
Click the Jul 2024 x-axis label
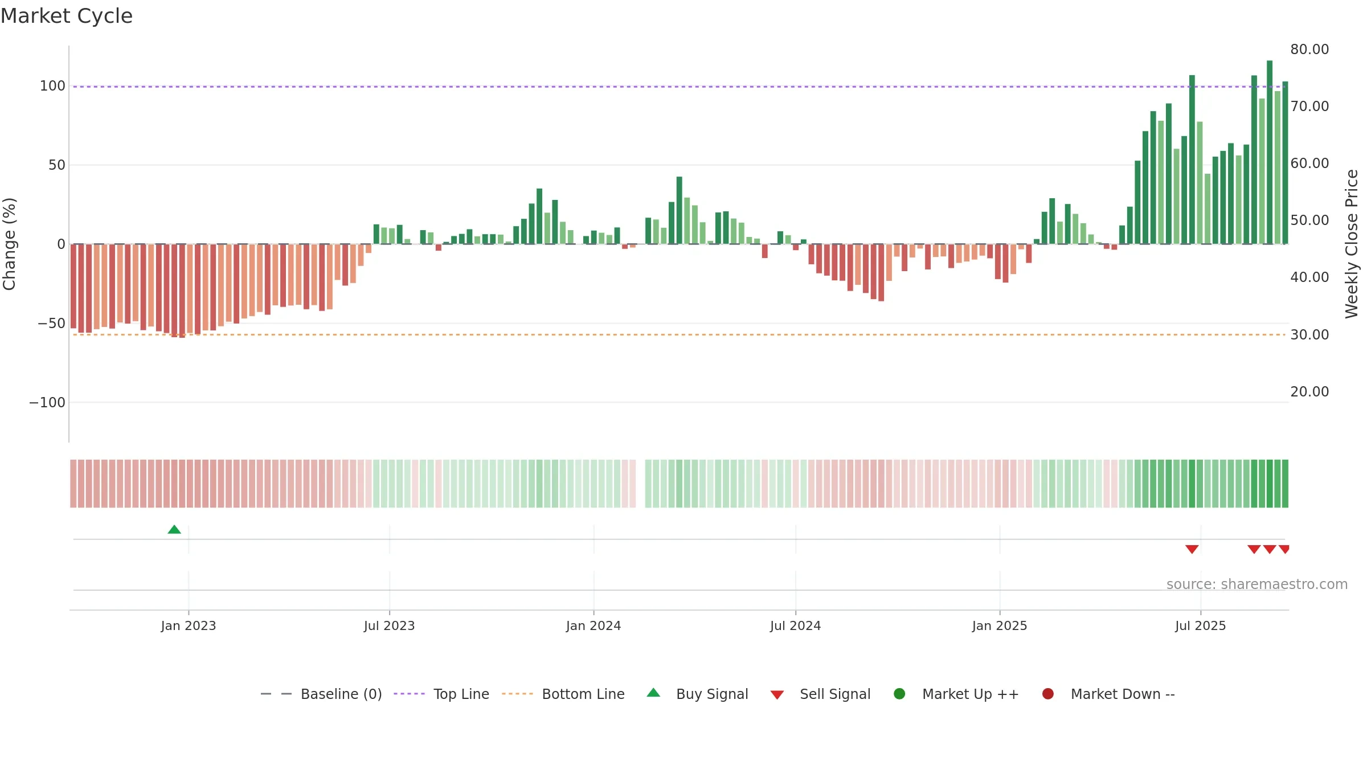point(796,626)
